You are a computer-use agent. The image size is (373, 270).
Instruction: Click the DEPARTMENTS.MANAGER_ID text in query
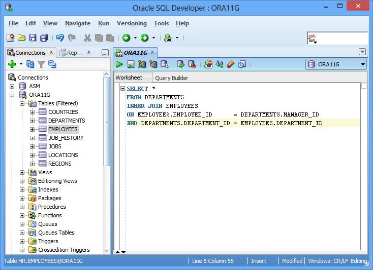pos(279,114)
